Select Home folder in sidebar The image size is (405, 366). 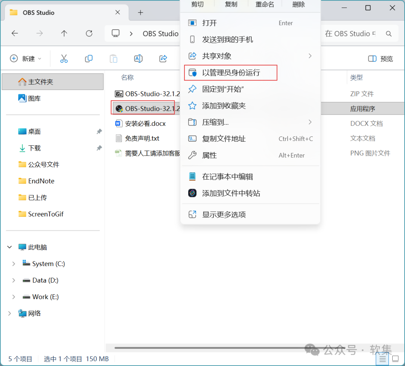tap(53, 82)
